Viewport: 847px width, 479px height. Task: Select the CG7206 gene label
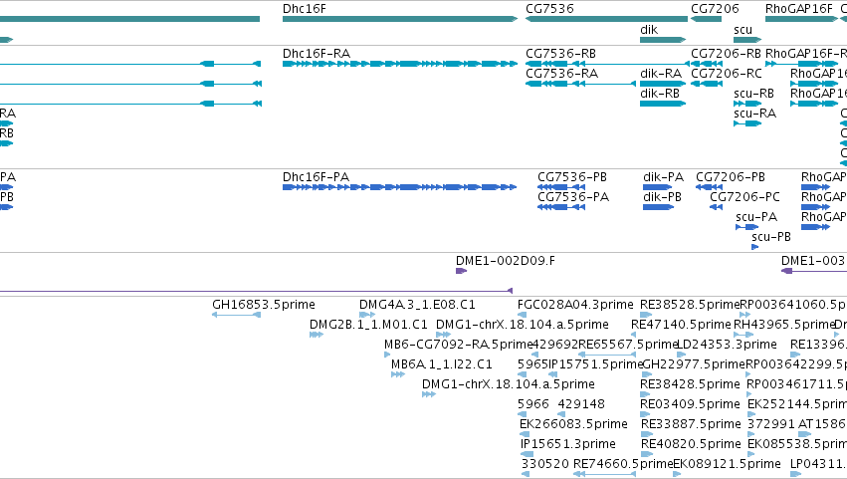[715, 9]
